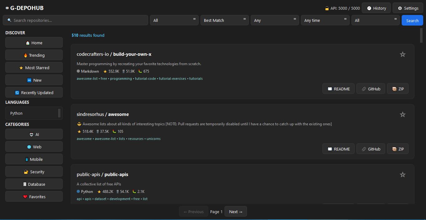The image size is (426, 220).
Task: Favorite build-your-own-x with its star toggle
Action: point(403,55)
